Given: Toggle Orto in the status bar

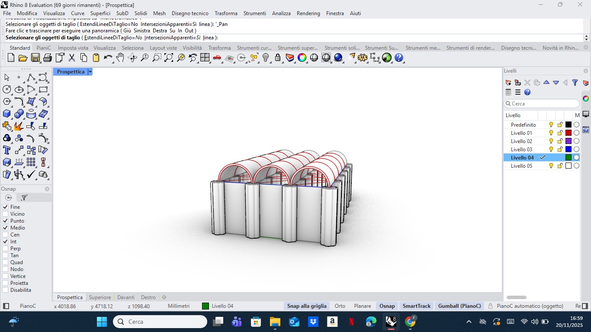Looking at the screenshot, I should coord(340,306).
